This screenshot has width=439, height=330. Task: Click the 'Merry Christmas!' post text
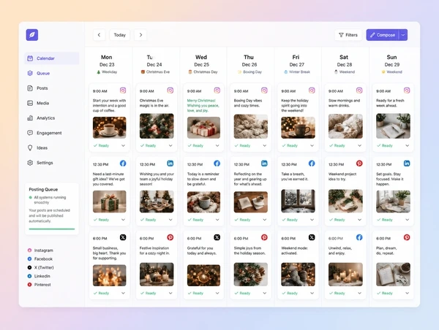coord(203,105)
